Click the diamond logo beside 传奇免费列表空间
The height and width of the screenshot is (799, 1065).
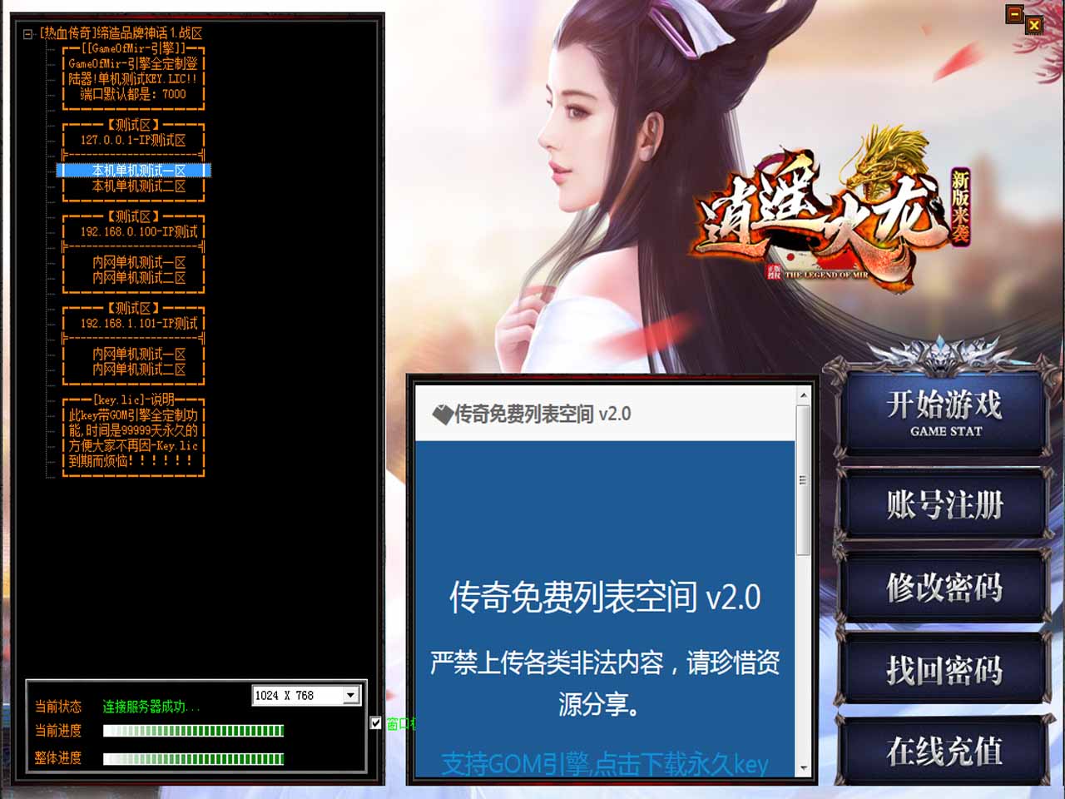(x=443, y=414)
